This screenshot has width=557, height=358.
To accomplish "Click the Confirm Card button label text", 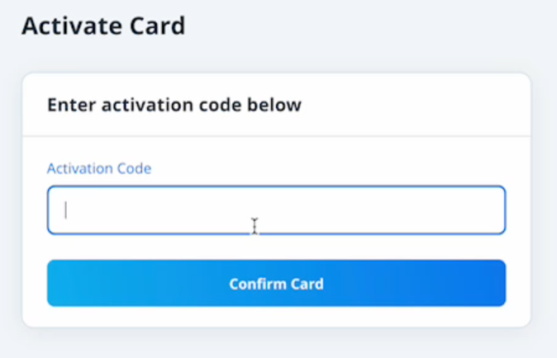I will tap(276, 284).
